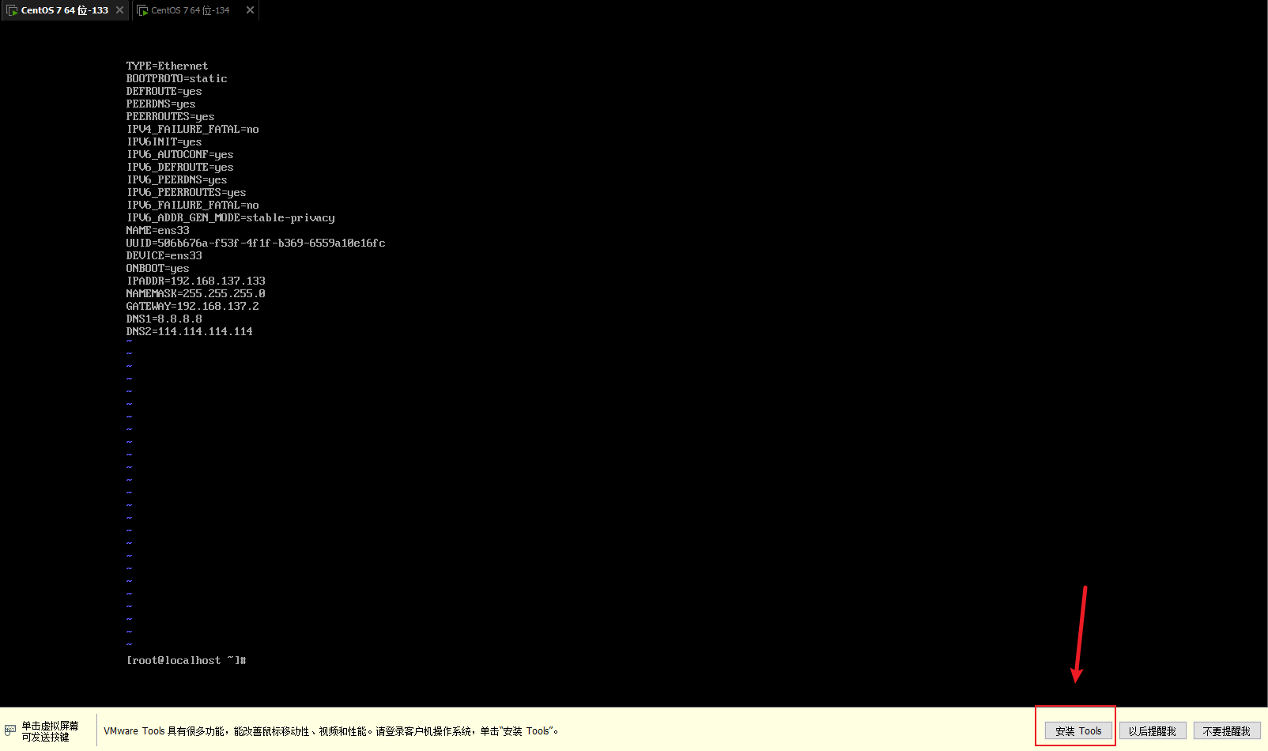This screenshot has height=751, width=1268.
Task: Click the DNS1=8.8.8.8 line
Action: pos(164,319)
